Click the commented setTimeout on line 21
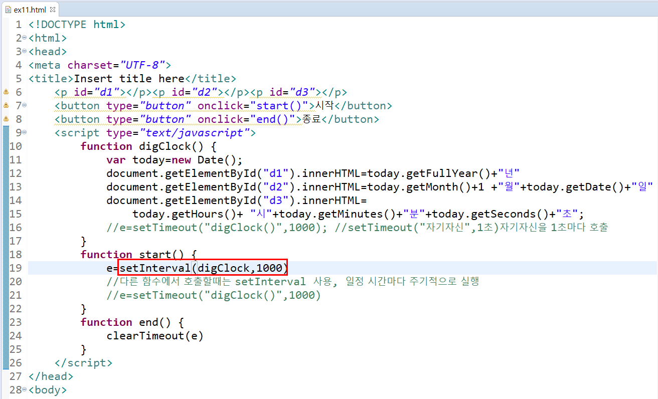The image size is (658, 399). pyautogui.click(x=214, y=295)
